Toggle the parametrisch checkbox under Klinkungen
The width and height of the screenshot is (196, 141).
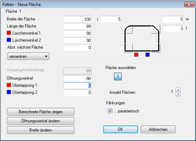click(110, 111)
